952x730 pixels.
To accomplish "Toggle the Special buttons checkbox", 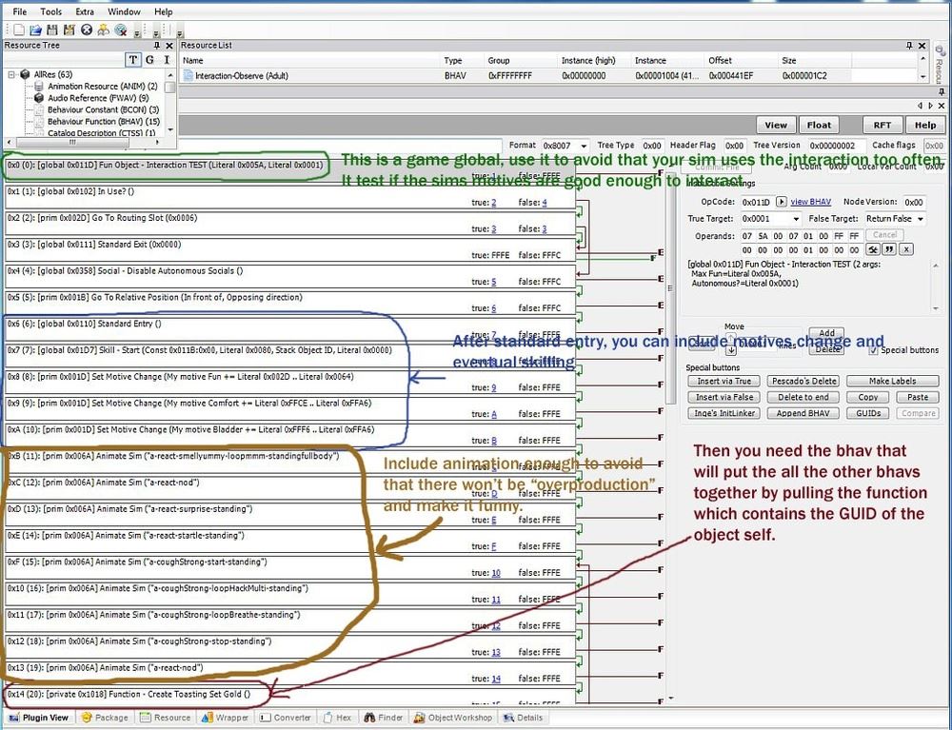I will point(874,350).
